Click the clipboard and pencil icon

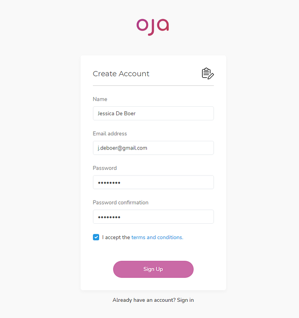click(x=208, y=73)
